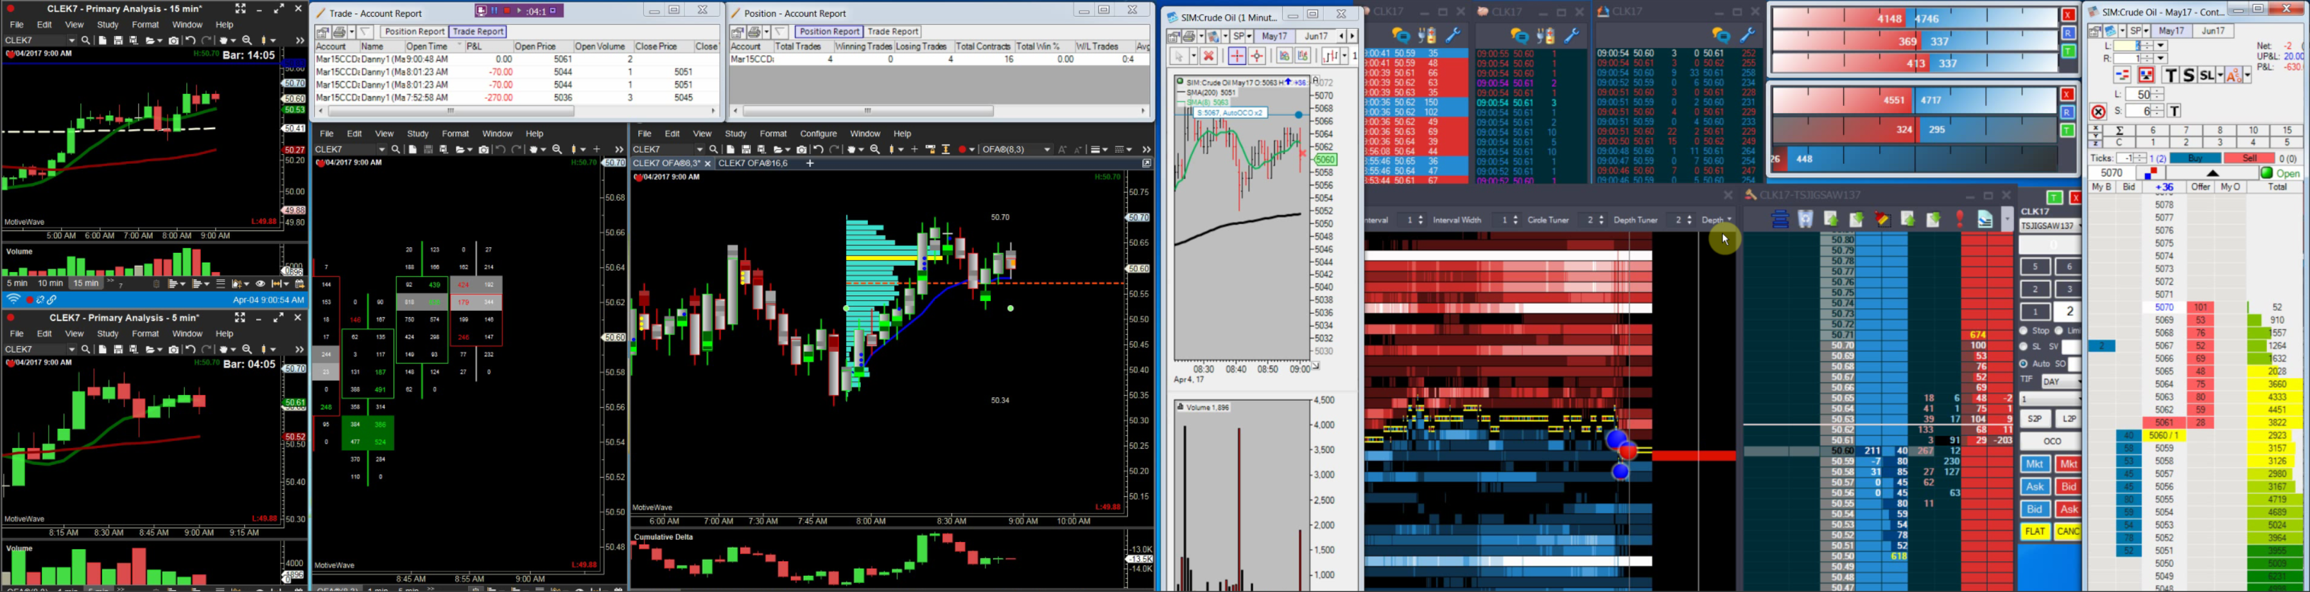Click the printer icon in Position - Account Report
Screen dimensions: 2310x592
pos(755,32)
